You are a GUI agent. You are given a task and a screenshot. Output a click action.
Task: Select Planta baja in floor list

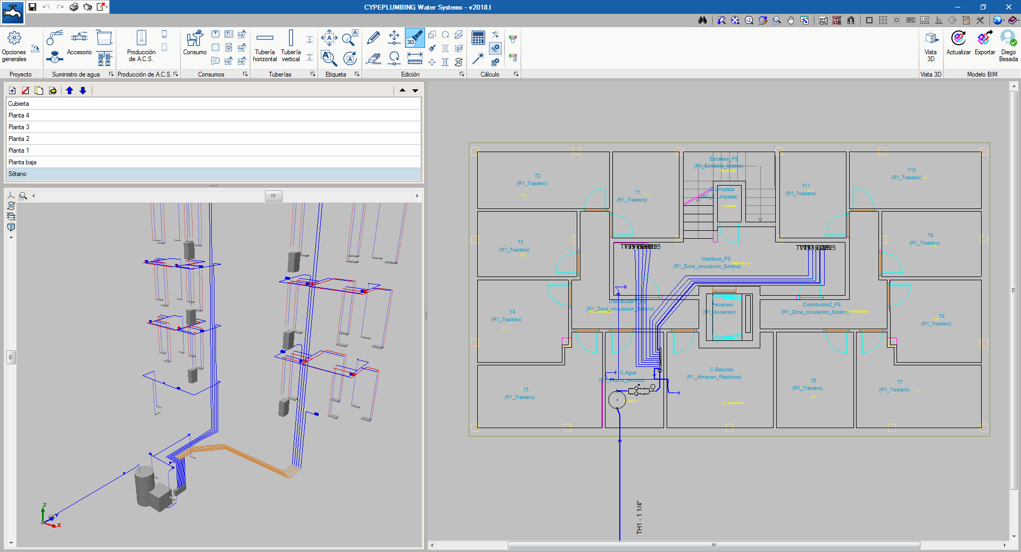(x=213, y=162)
